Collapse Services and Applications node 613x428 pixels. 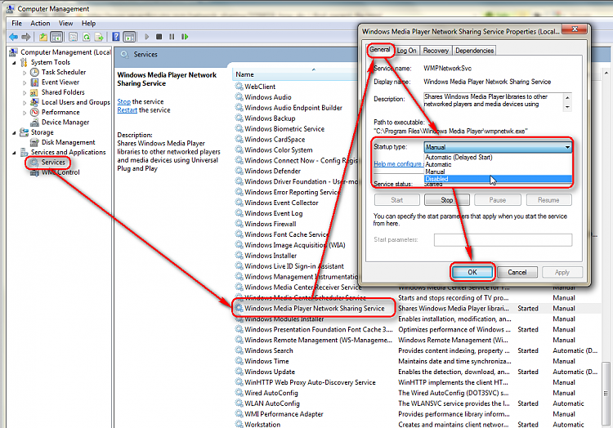pos(14,153)
